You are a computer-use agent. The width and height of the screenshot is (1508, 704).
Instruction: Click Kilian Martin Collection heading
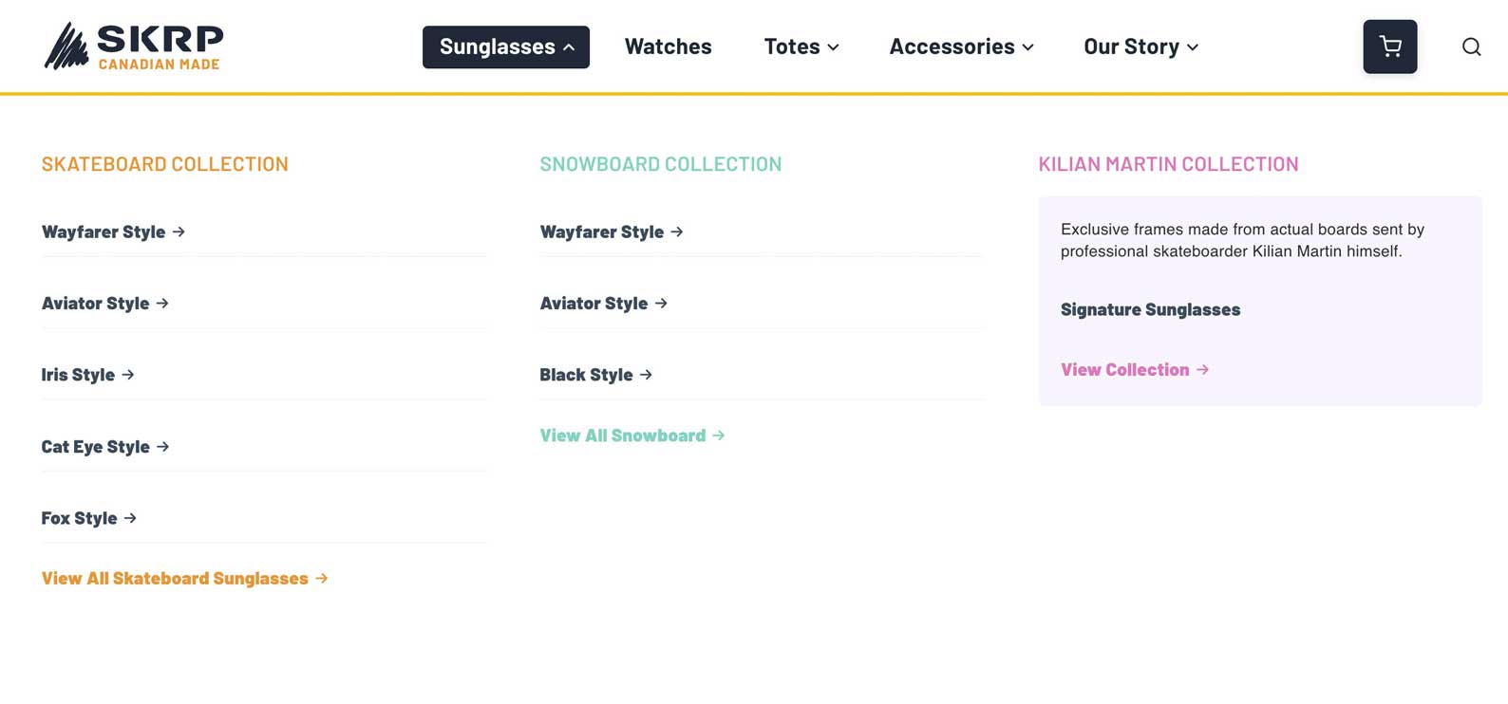pos(1168,164)
